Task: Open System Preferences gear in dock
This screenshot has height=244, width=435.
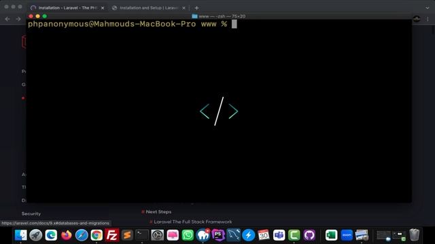Action: pyautogui.click(x=157, y=235)
